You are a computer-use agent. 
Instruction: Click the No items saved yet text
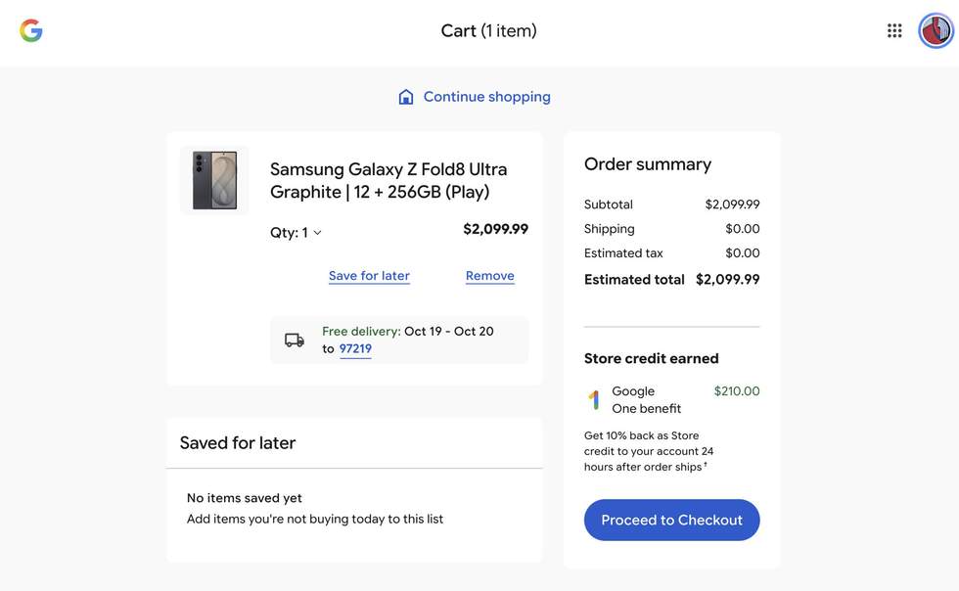pos(244,498)
